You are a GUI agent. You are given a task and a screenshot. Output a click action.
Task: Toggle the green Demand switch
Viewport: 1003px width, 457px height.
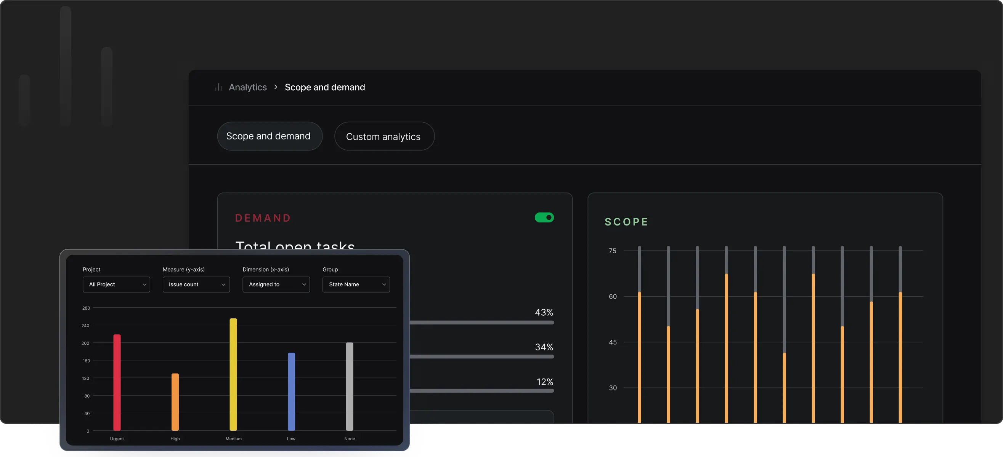[544, 217]
